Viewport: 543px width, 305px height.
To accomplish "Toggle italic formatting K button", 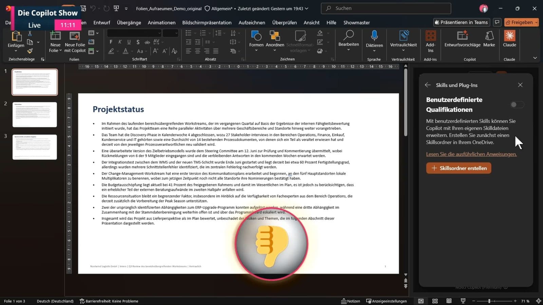I will pos(120,42).
